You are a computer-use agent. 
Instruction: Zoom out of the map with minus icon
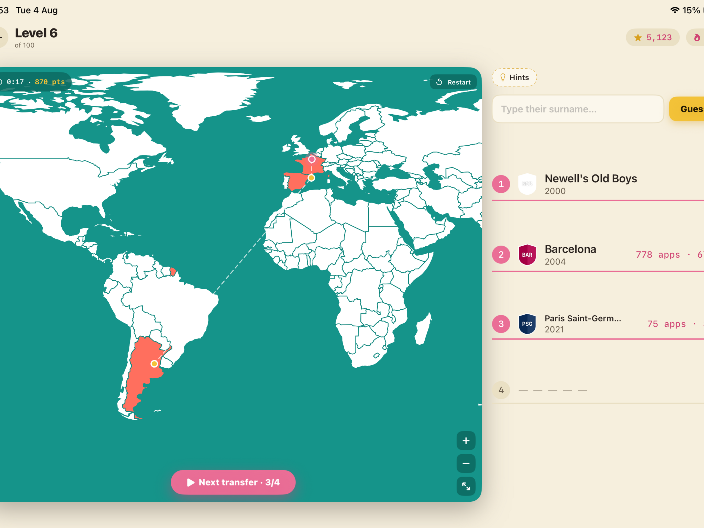coord(466,463)
